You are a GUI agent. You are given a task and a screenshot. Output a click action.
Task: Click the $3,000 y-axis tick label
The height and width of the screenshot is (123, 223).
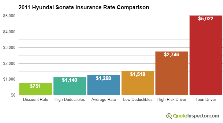pos(9,47)
